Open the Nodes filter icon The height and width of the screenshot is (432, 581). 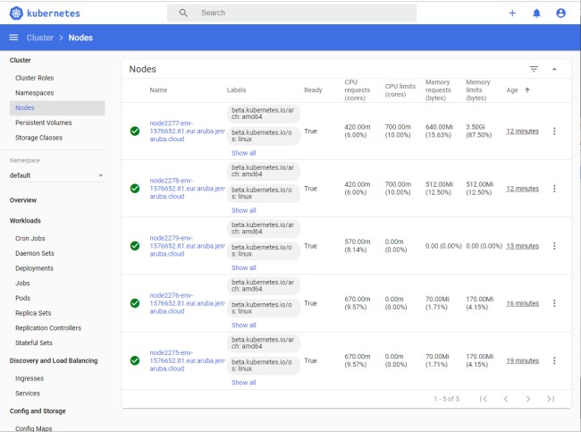[x=534, y=69]
